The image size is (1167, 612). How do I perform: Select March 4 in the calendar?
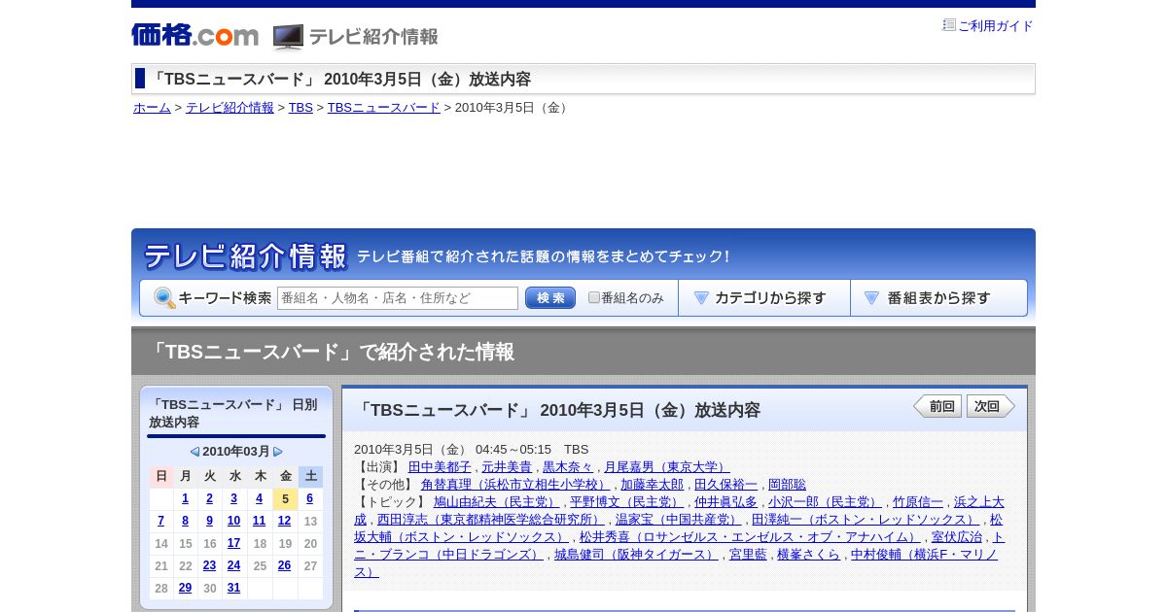click(x=259, y=498)
